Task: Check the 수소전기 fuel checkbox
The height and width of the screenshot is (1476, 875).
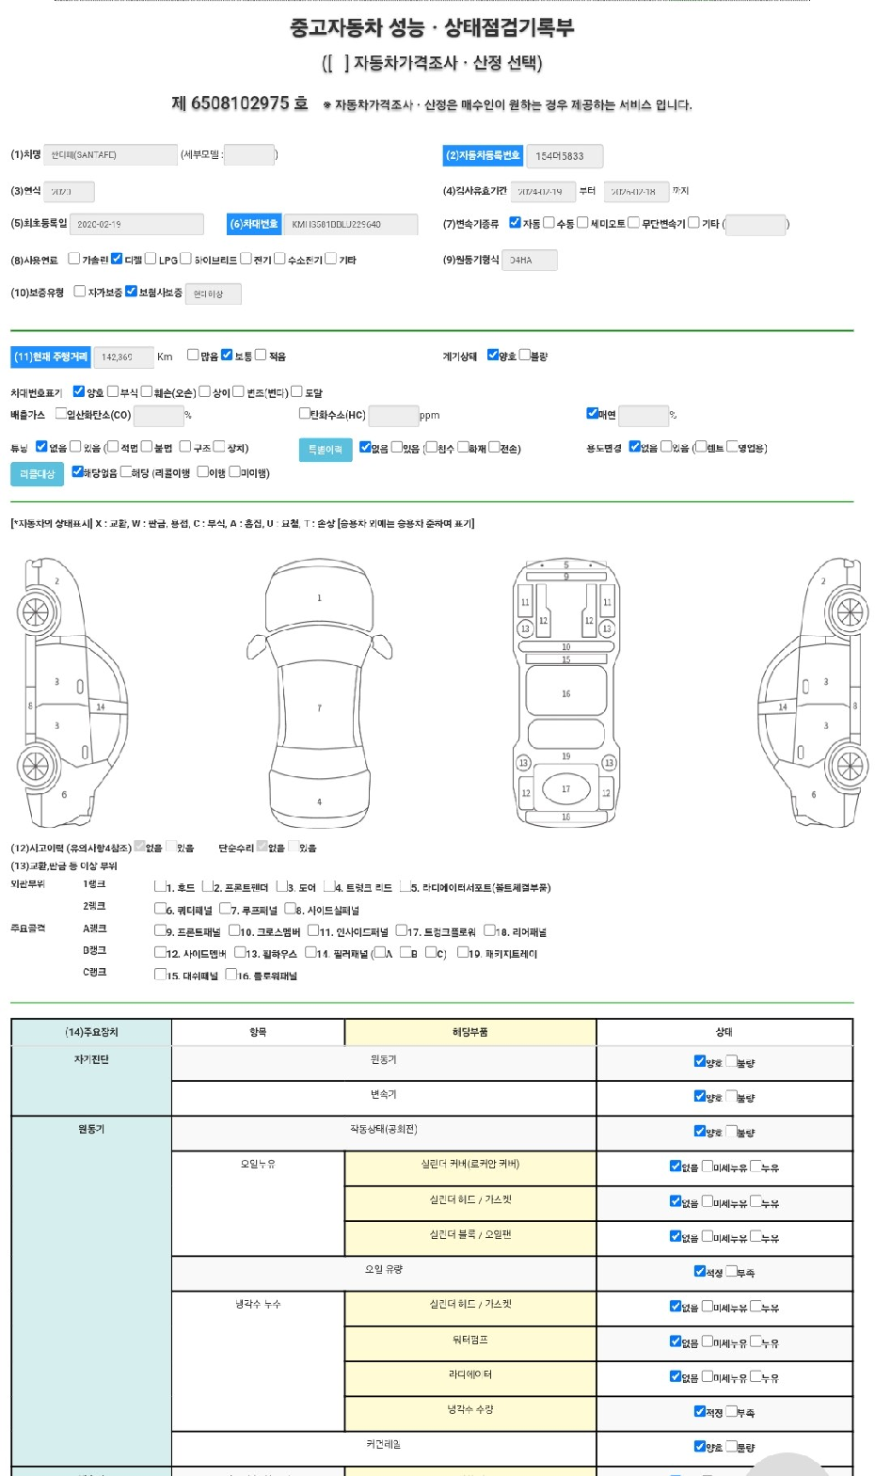Action: click(x=279, y=259)
